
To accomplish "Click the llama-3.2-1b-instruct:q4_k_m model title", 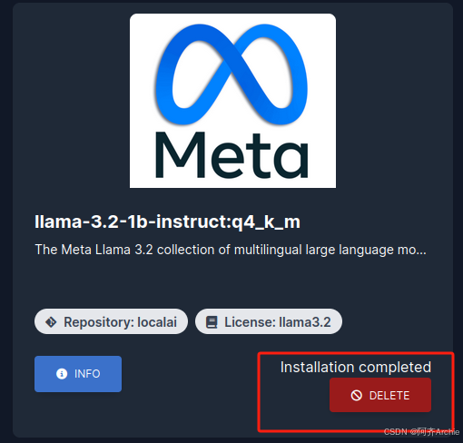I will (167, 221).
